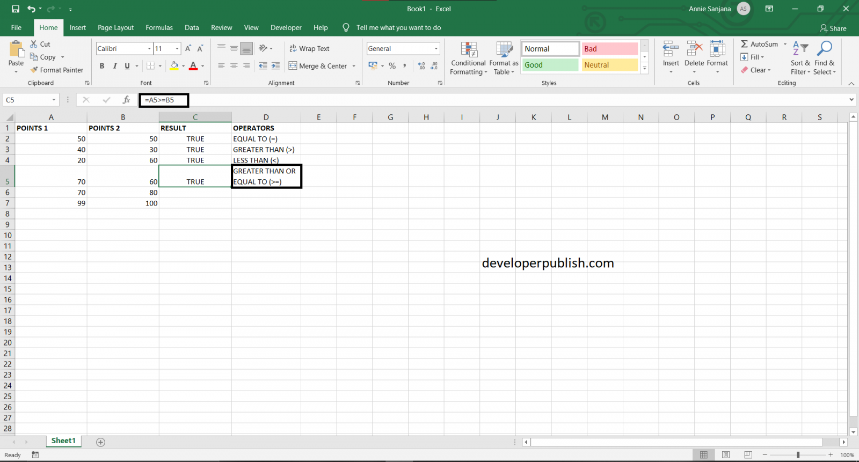The height and width of the screenshot is (462, 859).
Task: Click Orientation text rotation icon
Action: click(263, 48)
